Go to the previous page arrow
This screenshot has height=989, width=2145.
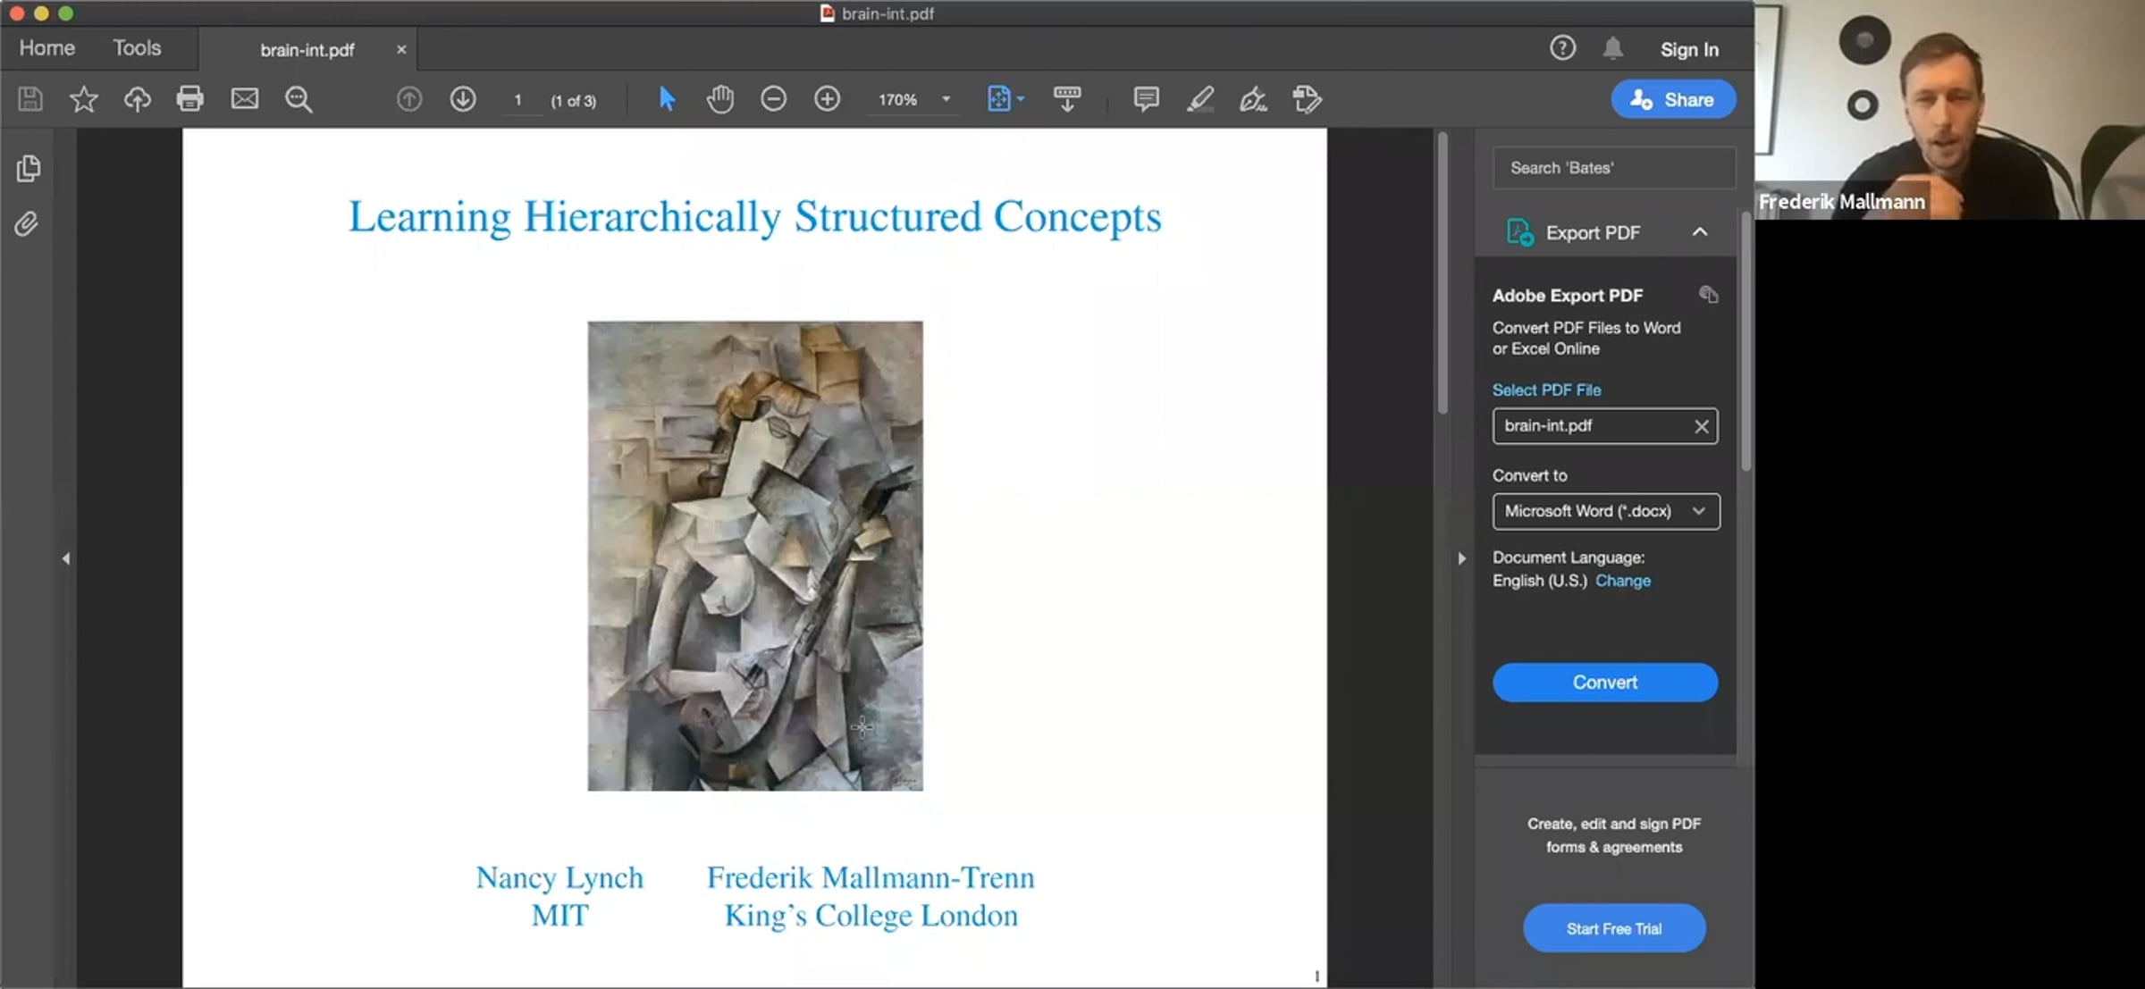click(409, 99)
